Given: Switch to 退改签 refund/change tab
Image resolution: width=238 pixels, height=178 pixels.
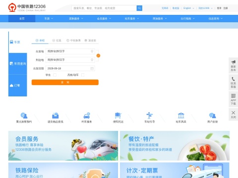Looking at the screenshot, I should pos(90,41).
